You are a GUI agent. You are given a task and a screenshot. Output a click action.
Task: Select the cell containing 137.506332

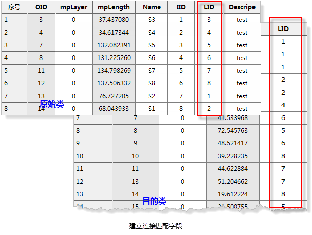point(115,83)
